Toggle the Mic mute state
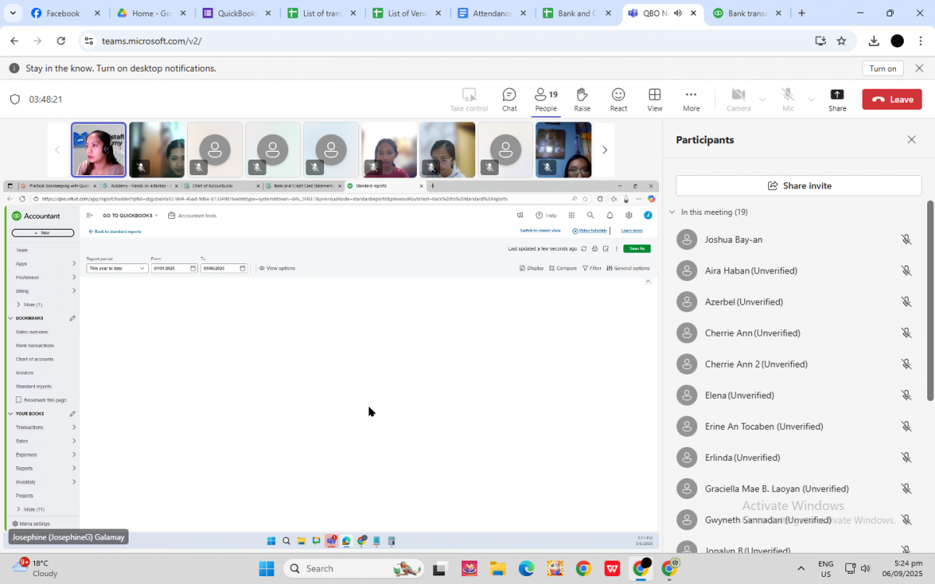This screenshot has height=584, width=935. 788,99
